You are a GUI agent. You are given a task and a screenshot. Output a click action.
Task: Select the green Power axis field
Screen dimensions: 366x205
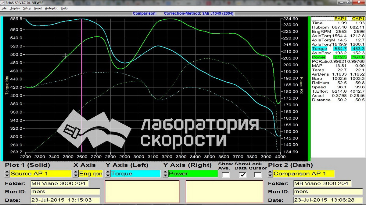pos(193,174)
